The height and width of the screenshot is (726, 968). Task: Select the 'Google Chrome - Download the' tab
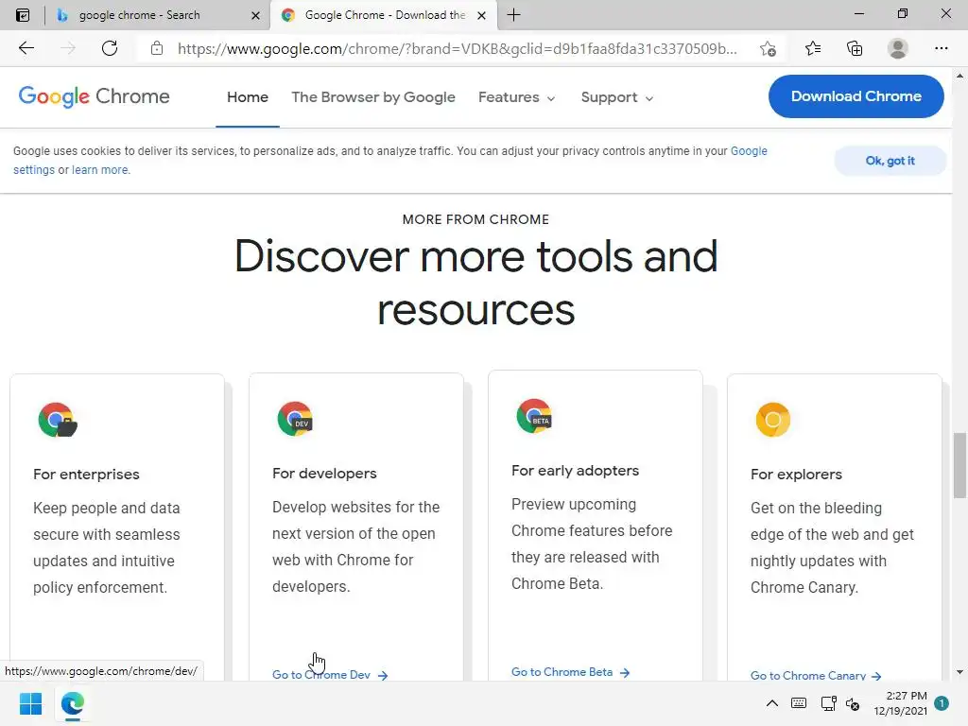[385, 15]
